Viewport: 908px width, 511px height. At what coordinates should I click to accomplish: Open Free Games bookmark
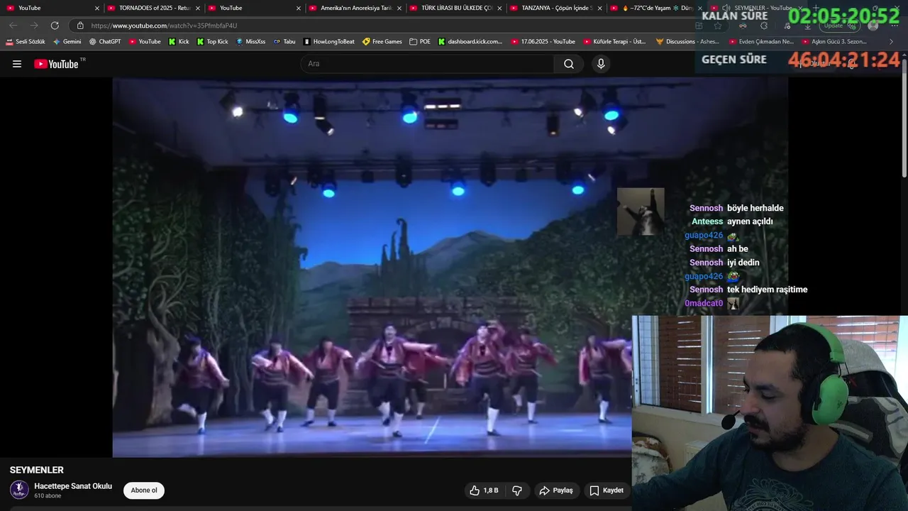tap(382, 42)
